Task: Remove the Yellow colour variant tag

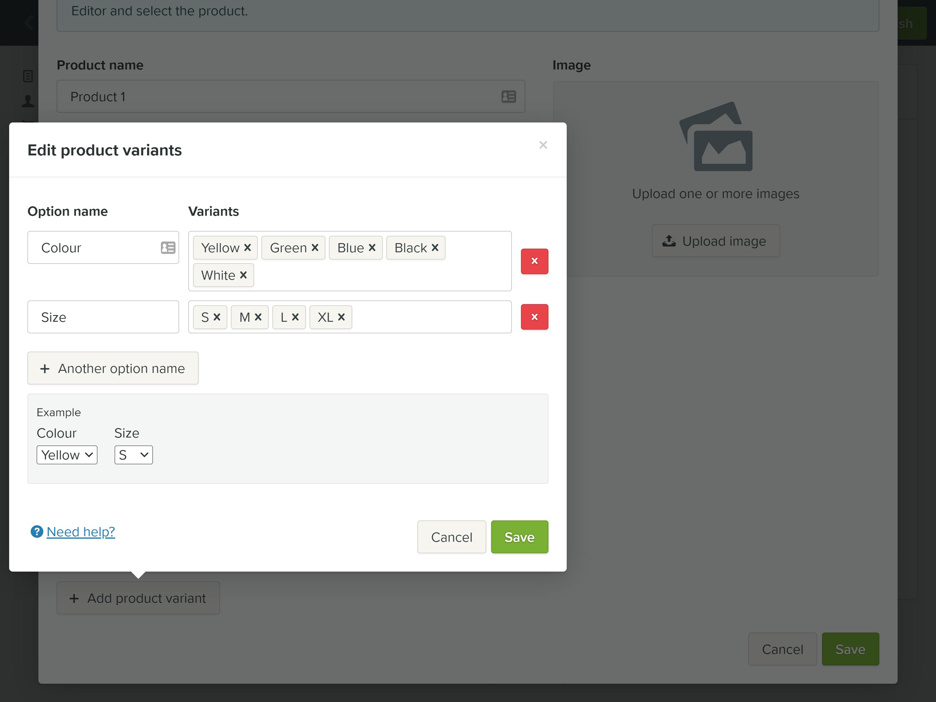Action: coord(248,247)
